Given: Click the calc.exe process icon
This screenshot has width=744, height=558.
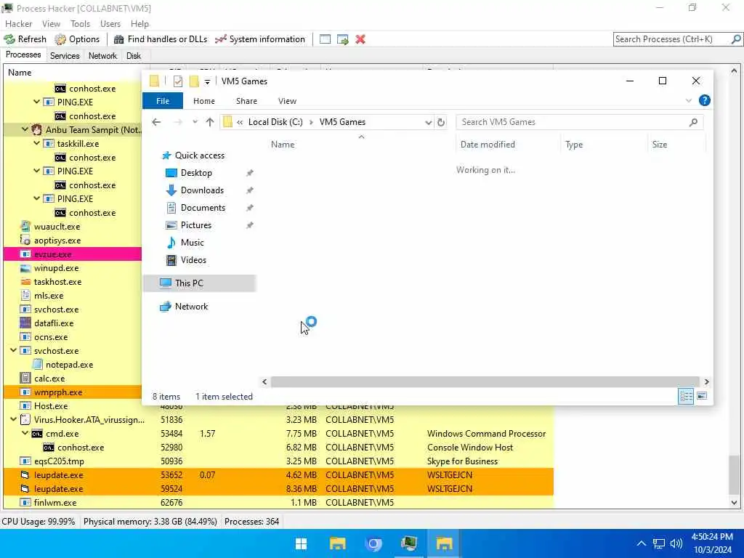Looking at the screenshot, I should tap(25, 378).
